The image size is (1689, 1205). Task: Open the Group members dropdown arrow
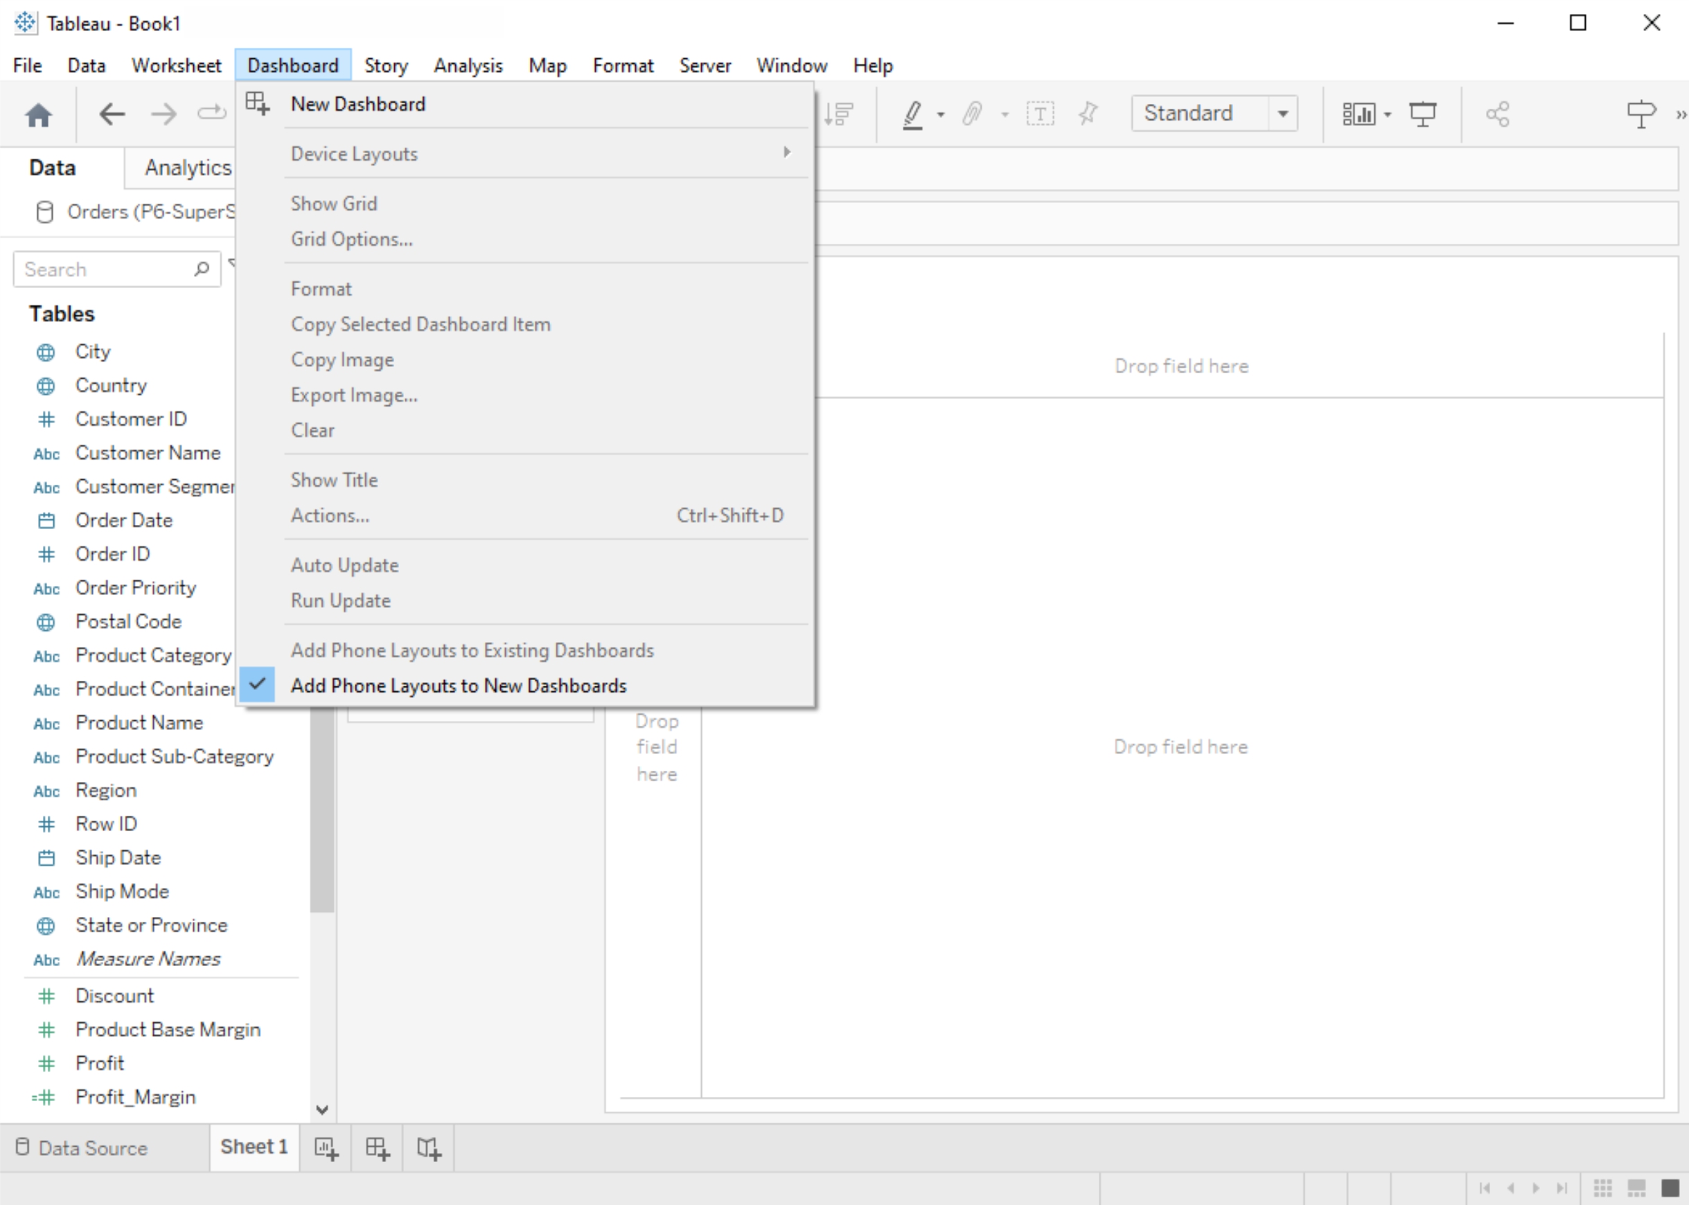coord(1005,115)
